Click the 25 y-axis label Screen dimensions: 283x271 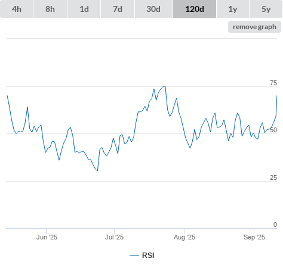(273, 177)
